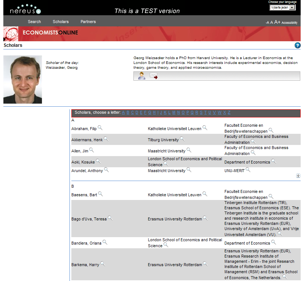The image size is (304, 281).
Task: Search magnifier next to Barkema, Harry
Action: (x=103, y=264)
